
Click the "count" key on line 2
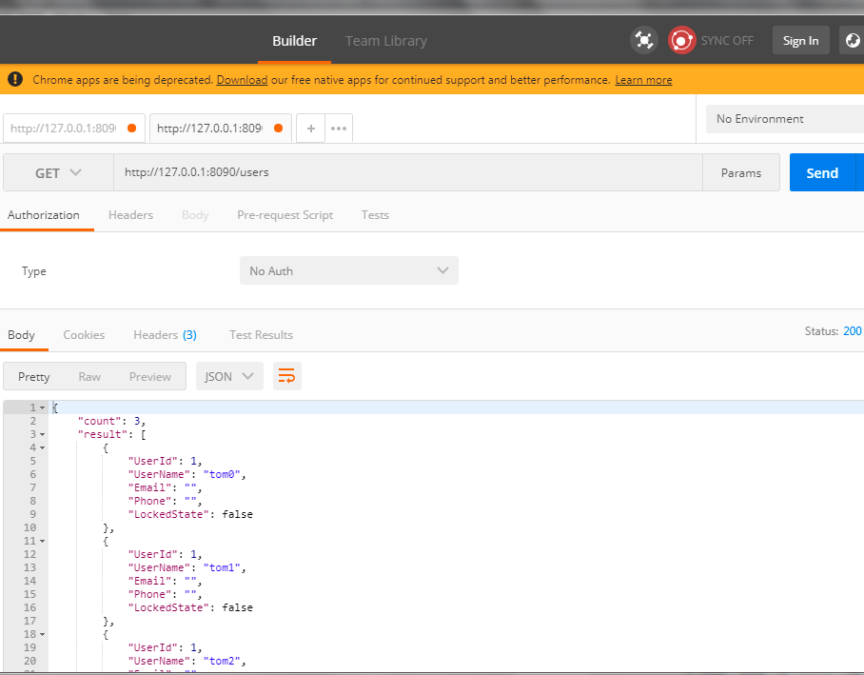99,422
